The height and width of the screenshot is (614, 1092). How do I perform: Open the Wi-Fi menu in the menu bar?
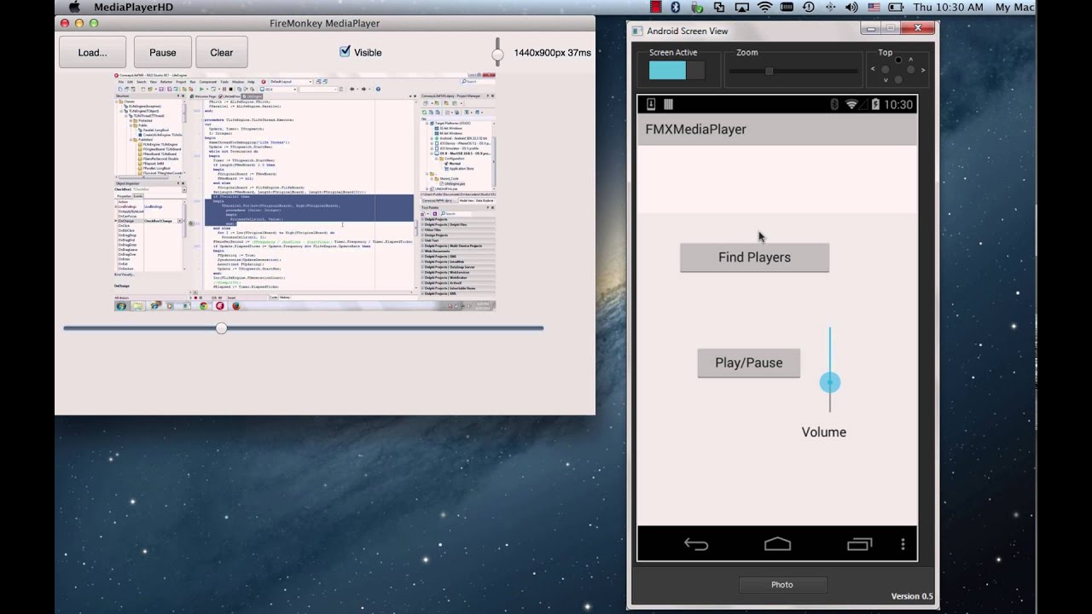764,7
